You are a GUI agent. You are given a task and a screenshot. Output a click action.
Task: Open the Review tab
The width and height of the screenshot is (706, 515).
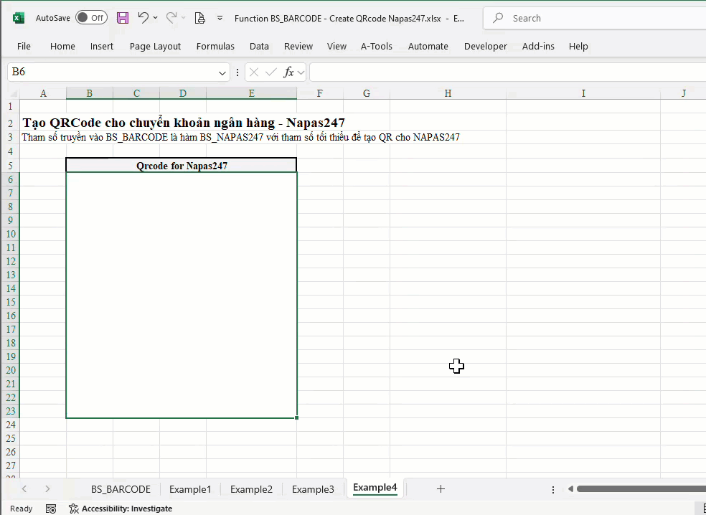(298, 47)
